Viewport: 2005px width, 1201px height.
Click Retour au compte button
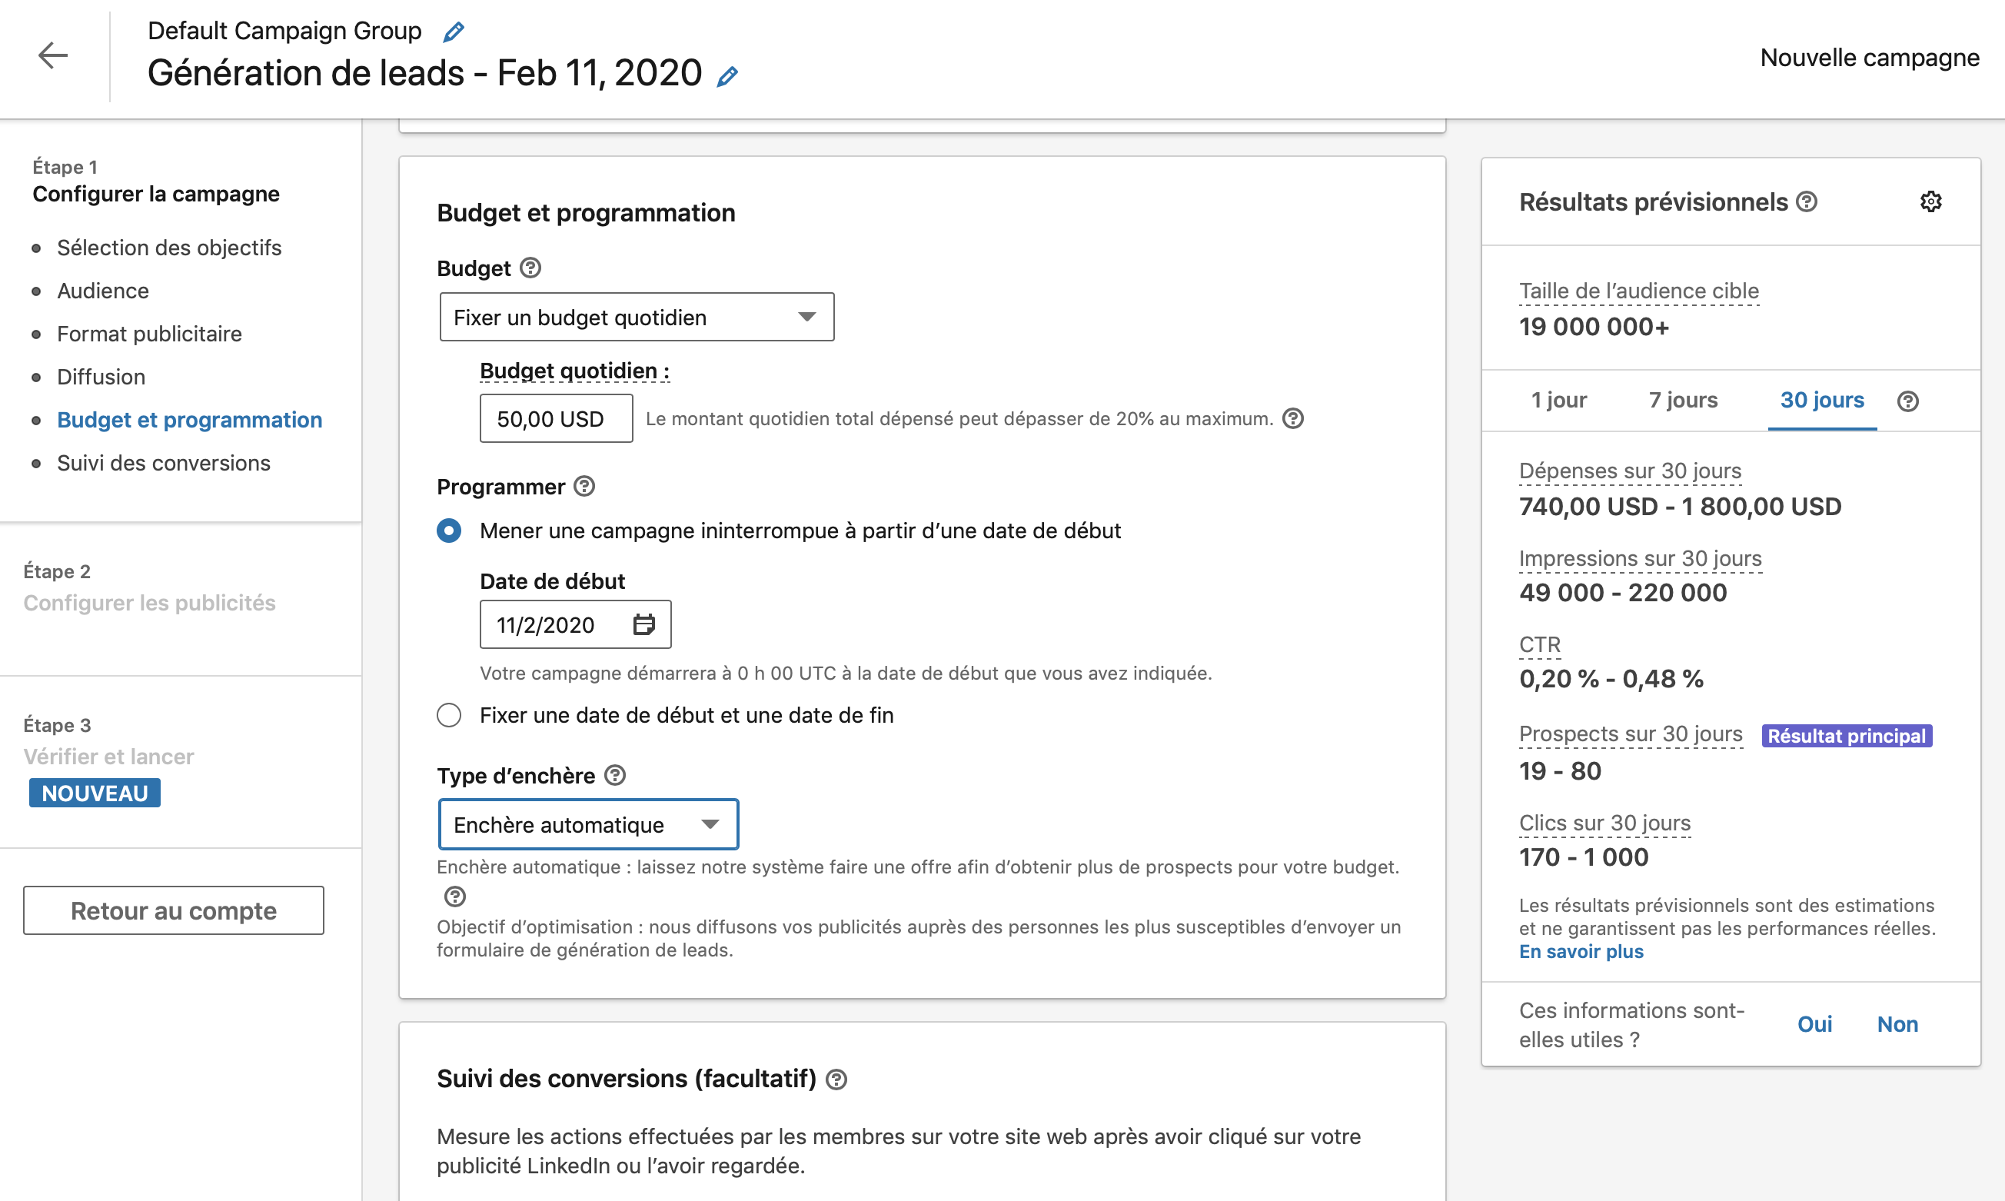173,910
